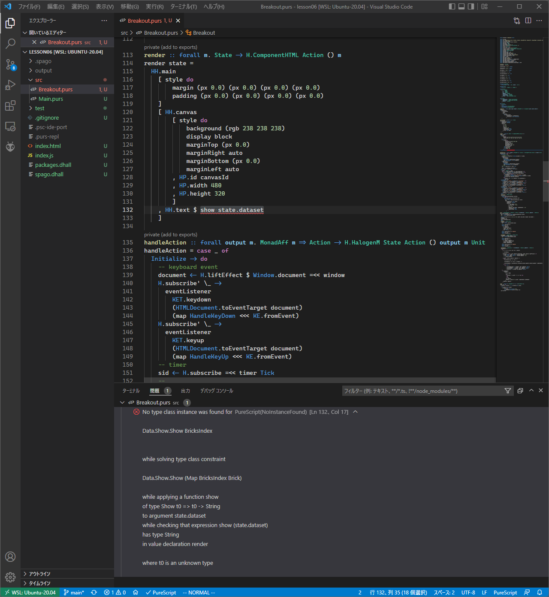Maximize the panel with the up chevron
Viewport: 549px width, 597px height.
(531, 390)
